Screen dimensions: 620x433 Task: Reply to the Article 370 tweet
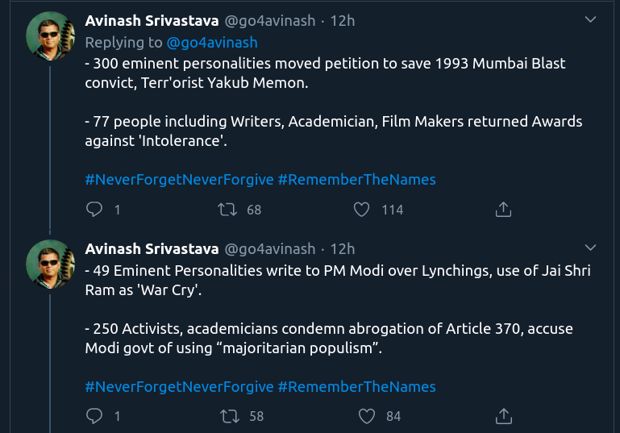(94, 416)
